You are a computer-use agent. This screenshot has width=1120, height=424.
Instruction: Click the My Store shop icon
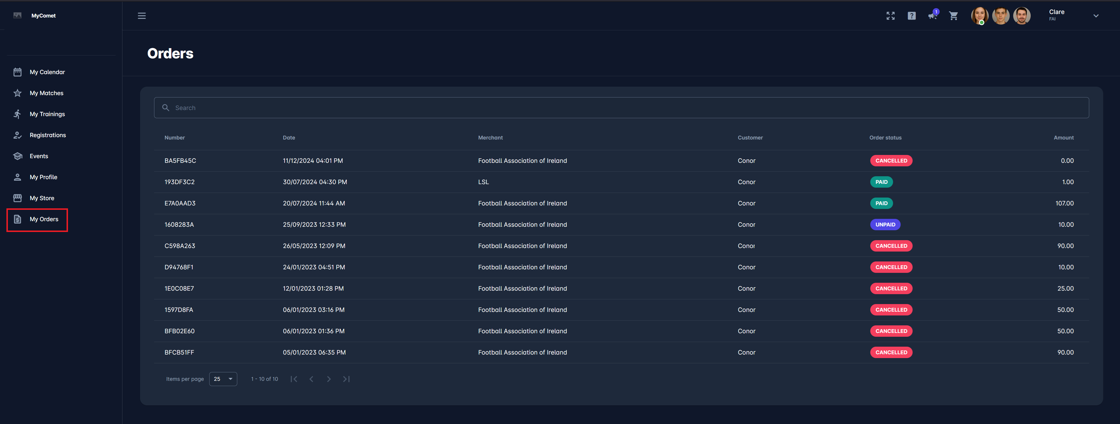[x=18, y=198]
